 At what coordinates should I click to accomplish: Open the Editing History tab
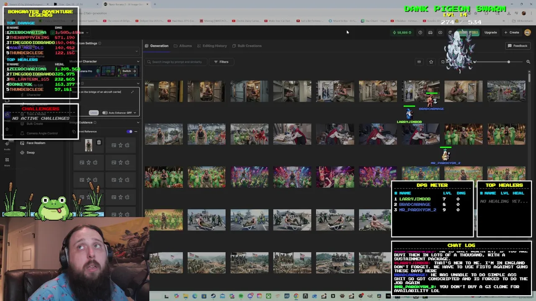[x=212, y=46]
